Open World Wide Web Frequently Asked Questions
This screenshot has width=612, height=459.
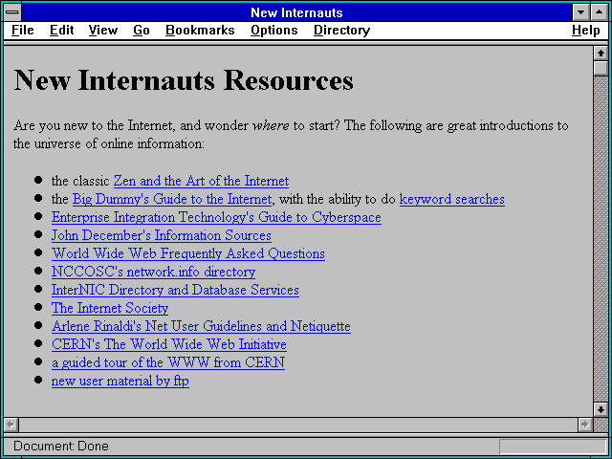click(x=188, y=253)
